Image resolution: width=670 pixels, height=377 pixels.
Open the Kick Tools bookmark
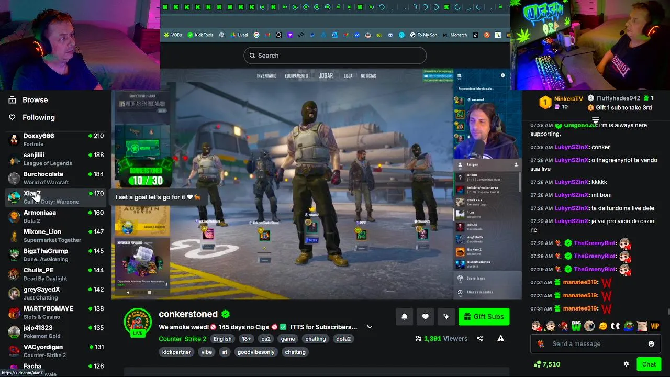click(200, 35)
